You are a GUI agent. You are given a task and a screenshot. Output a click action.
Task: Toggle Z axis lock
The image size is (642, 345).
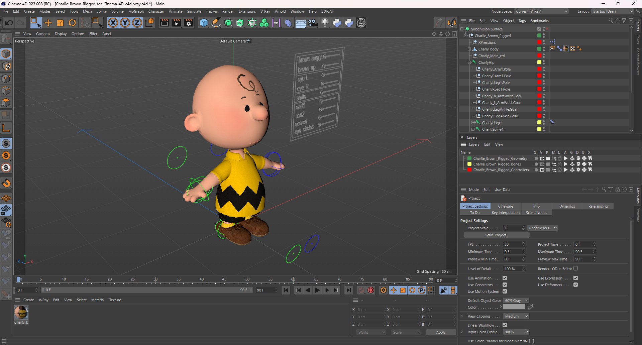[x=137, y=23]
